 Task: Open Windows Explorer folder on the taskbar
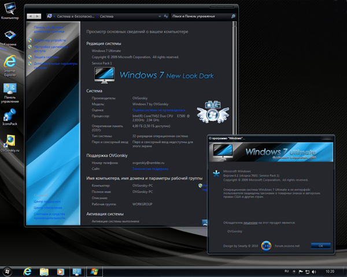click(x=43, y=271)
